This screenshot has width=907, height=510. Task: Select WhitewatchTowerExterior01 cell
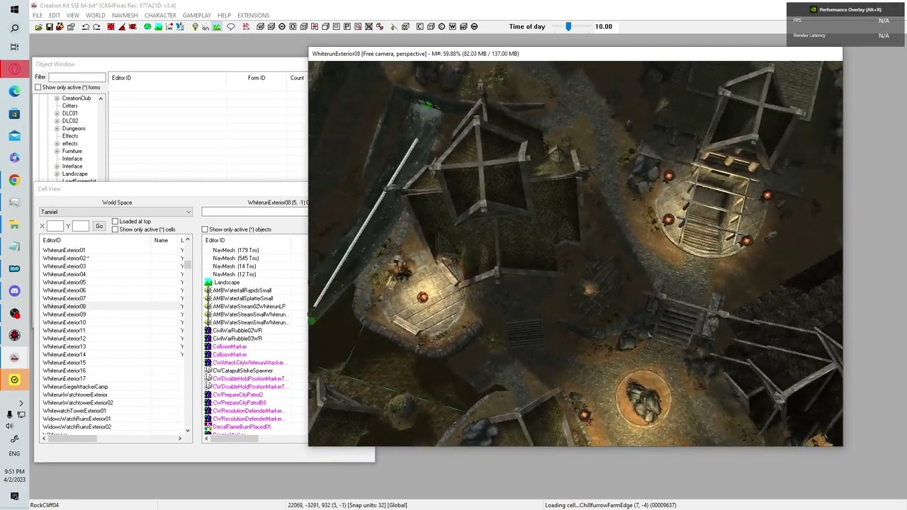74,412
